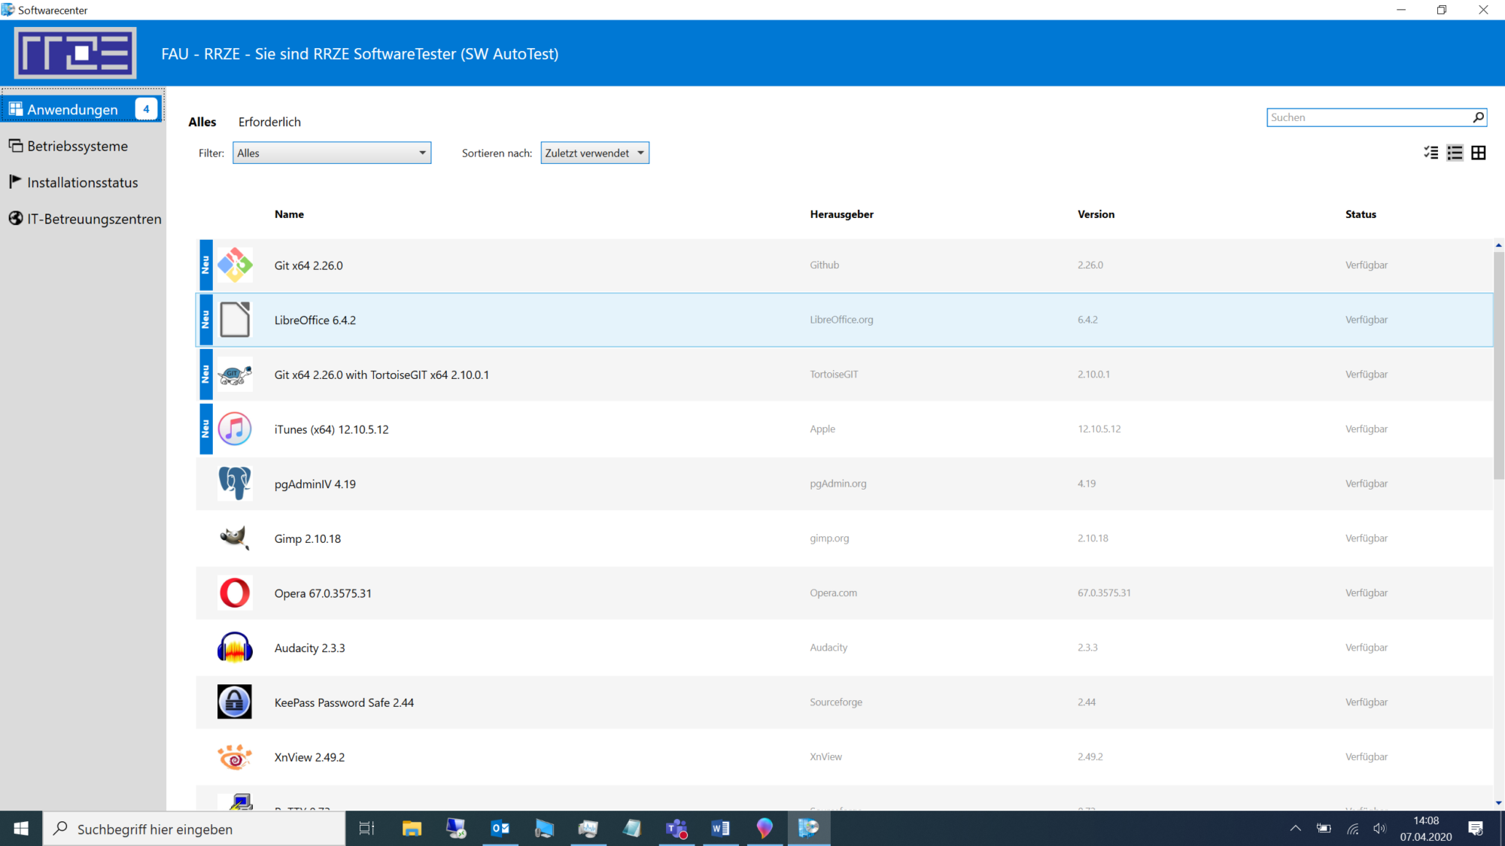Switch to tile grid view icon
The width and height of the screenshot is (1505, 846).
click(1479, 153)
